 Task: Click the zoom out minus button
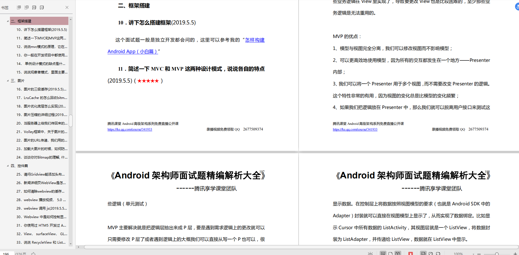pos(479,254)
